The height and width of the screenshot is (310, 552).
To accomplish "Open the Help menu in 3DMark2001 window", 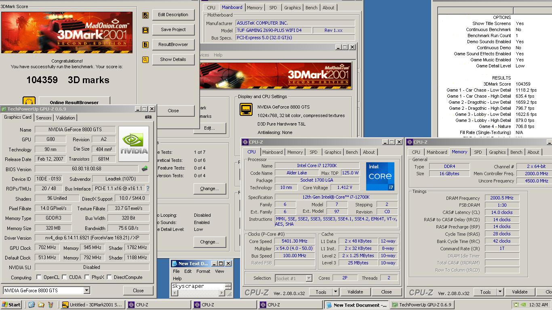I will coord(218,55).
